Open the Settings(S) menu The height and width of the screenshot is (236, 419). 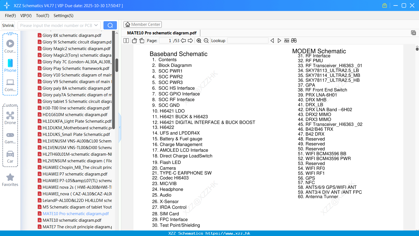[x=64, y=15]
